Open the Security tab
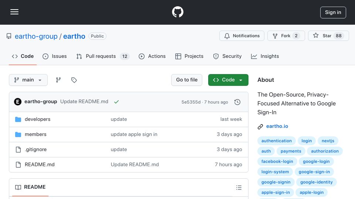Screen dimensions: 355x199 (x=227, y=56)
